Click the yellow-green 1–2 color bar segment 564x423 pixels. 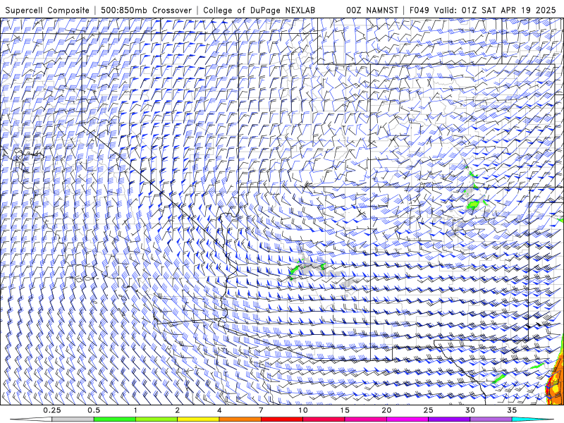pos(157,419)
